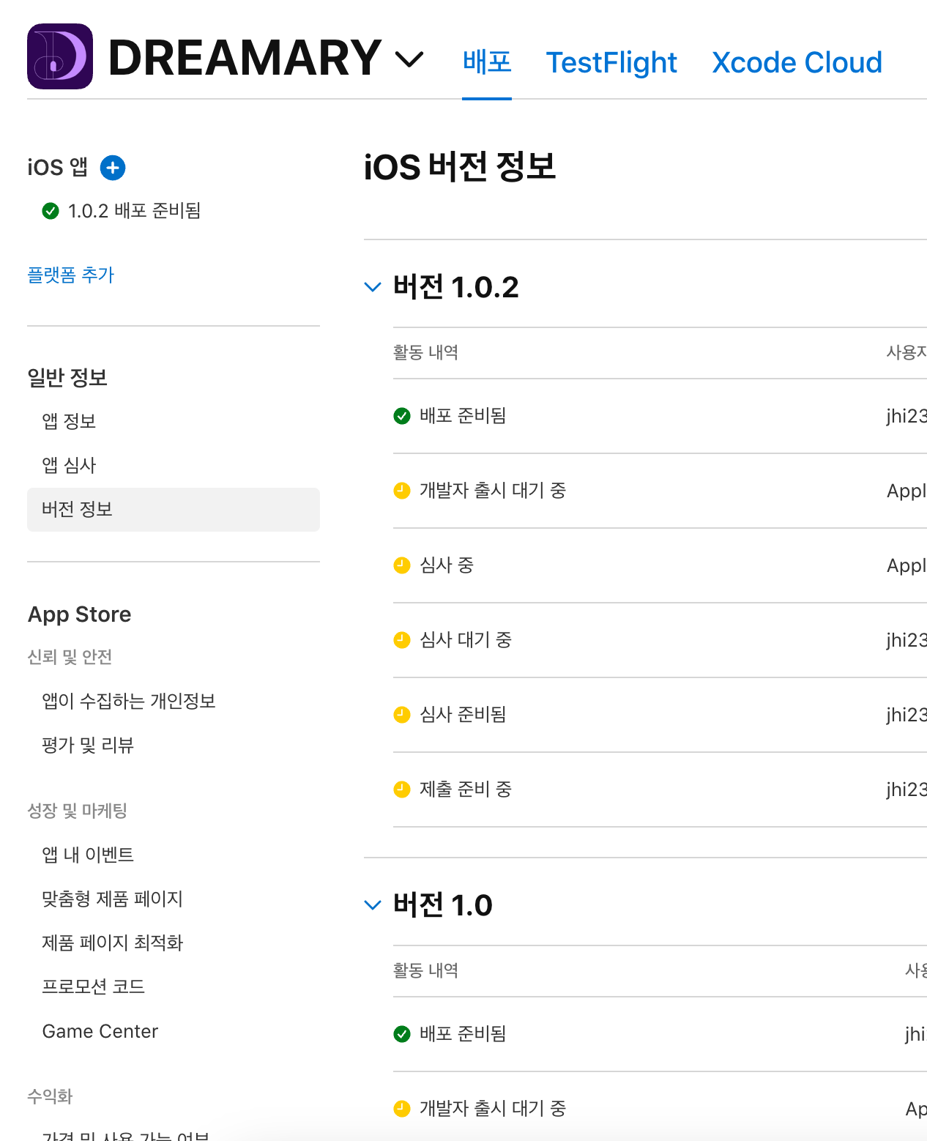Open the Game Center settings page
Image resolution: width=927 pixels, height=1141 pixels.
coord(100,1031)
